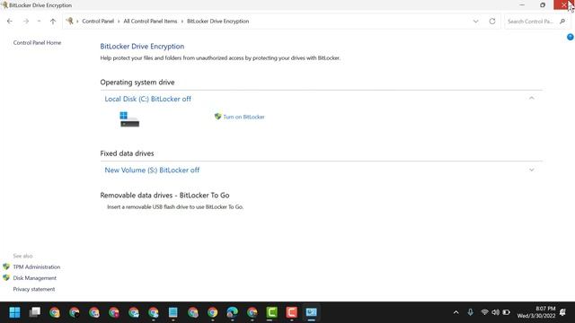575x323 pixels.
Task: Select All Control Panel Items breadcrumb
Action: 150,22
